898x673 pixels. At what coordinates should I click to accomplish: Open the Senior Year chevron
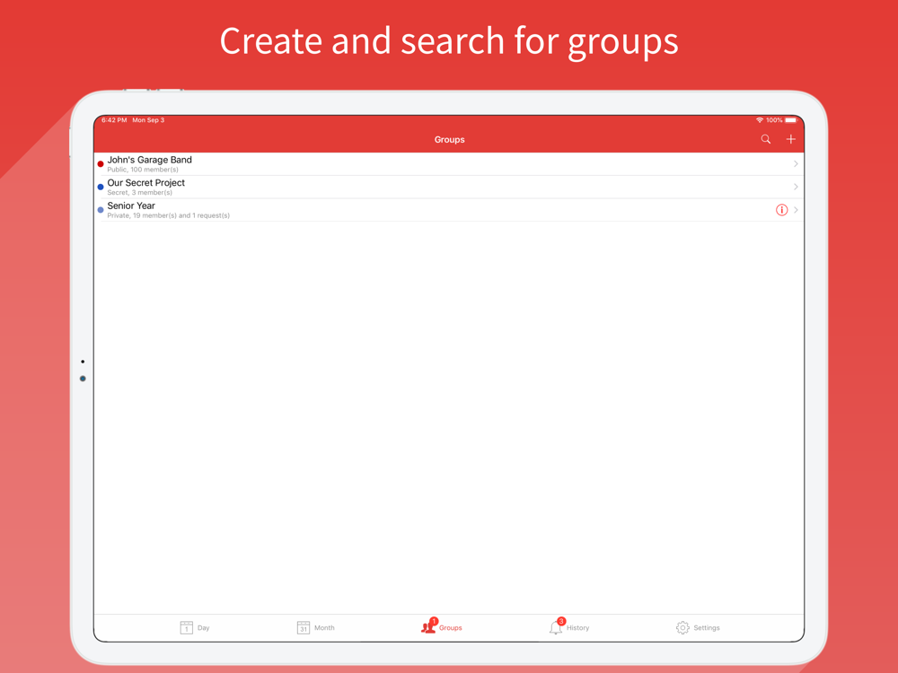pyautogui.click(x=796, y=210)
